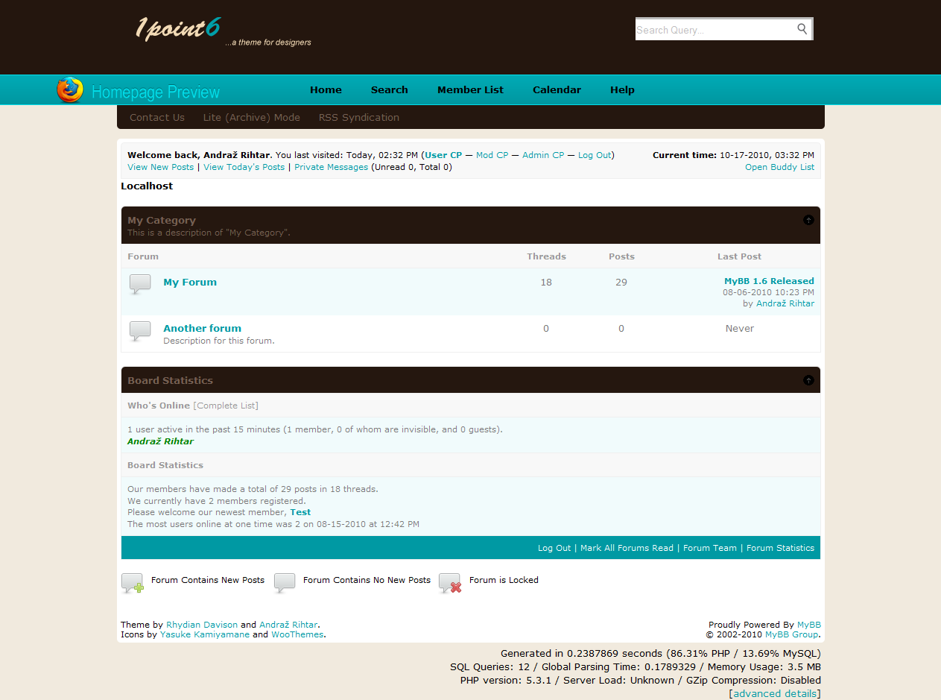The image size is (941, 700).
Task: Switch to Lite (Archive) Mode
Action: click(x=252, y=117)
